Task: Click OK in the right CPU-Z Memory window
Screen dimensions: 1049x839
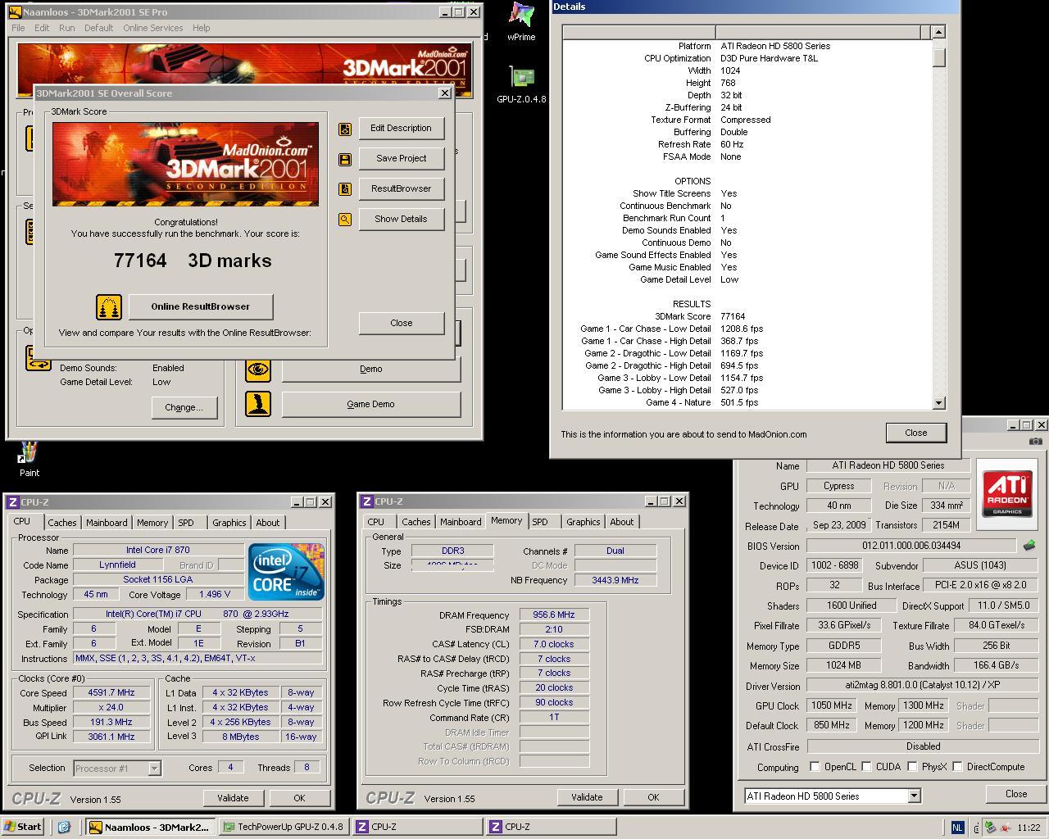Action: click(x=653, y=797)
